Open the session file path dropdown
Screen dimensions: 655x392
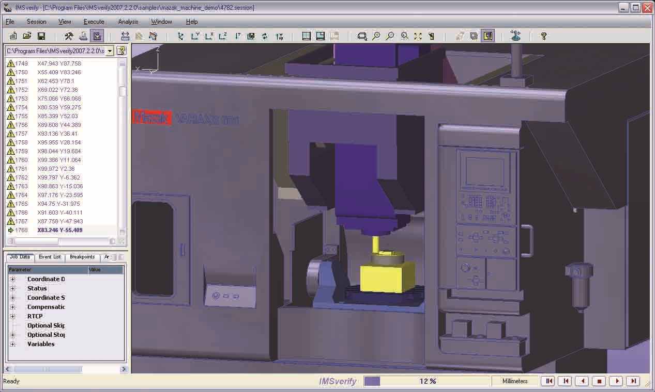coord(110,51)
